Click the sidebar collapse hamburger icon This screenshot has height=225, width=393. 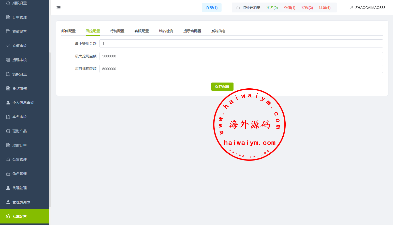[x=59, y=8]
